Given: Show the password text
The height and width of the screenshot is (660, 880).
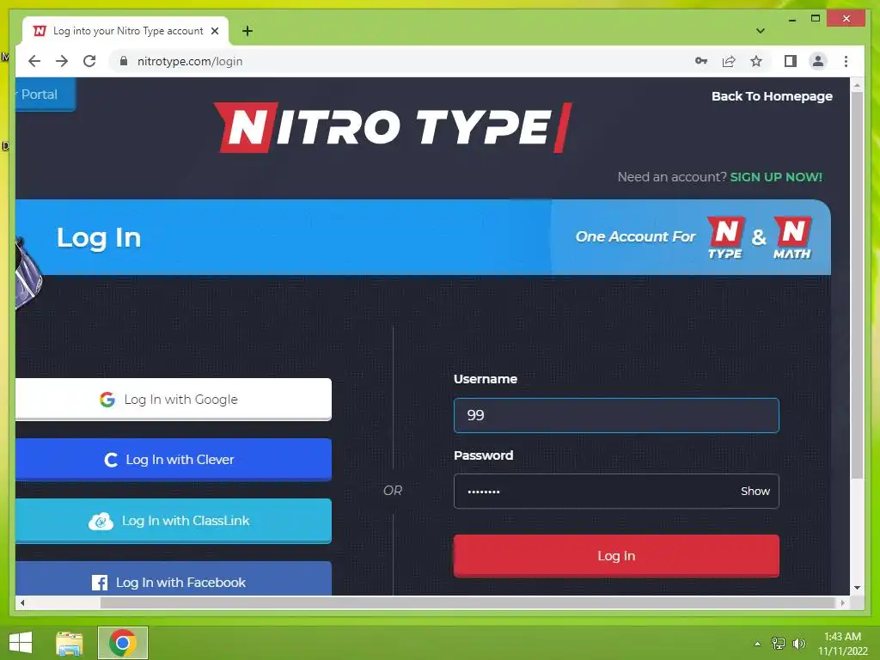Looking at the screenshot, I should click(x=755, y=491).
